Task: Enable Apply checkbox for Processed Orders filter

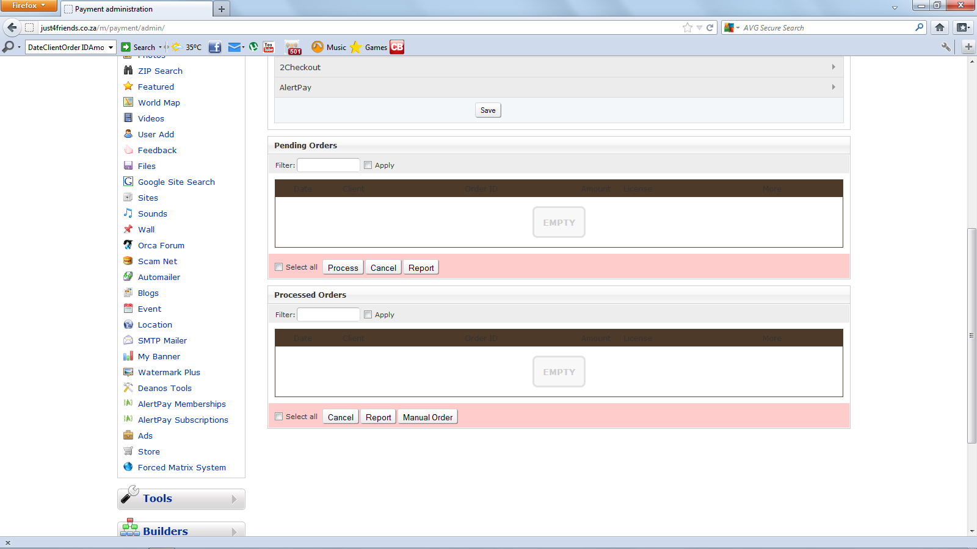Action: pos(368,315)
